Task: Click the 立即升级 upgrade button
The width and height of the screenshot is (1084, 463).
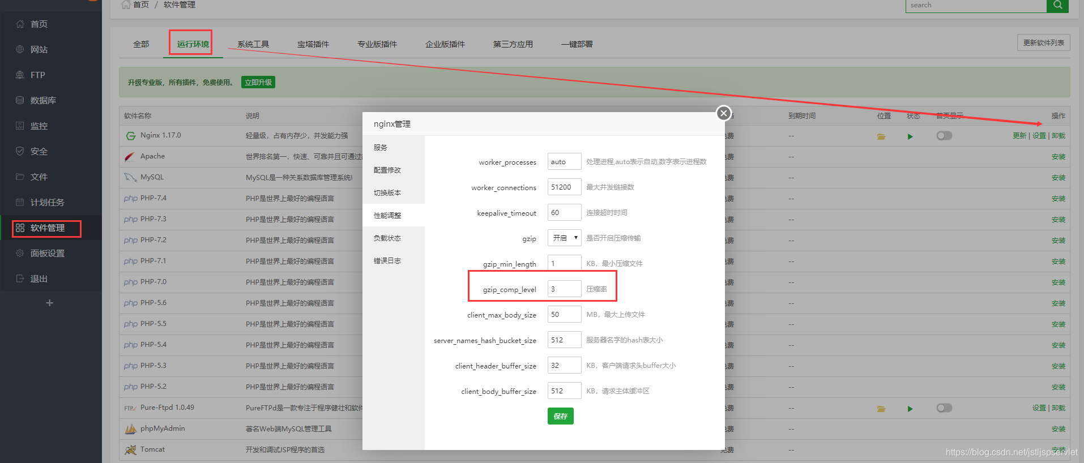Action: click(258, 83)
